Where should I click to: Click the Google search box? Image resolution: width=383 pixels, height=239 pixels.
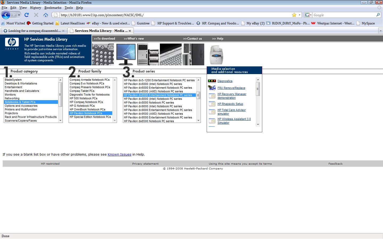[344, 15]
